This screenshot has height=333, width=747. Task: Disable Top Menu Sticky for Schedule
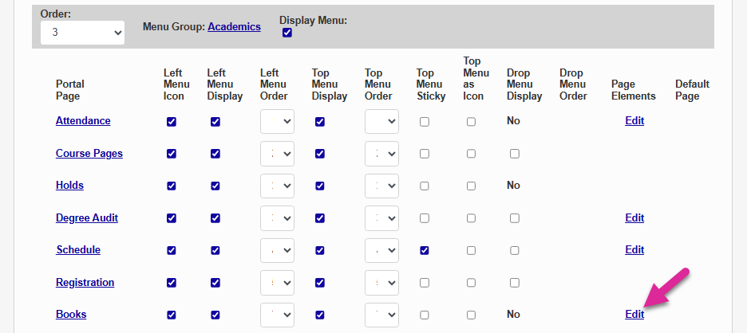point(425,250)
